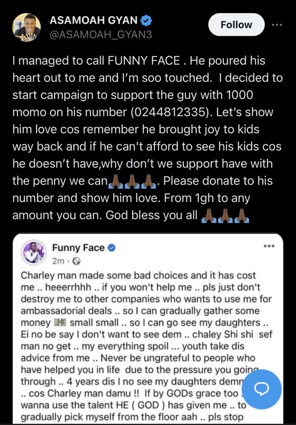
Task: Open the embedded post text starting 'Charley man'
Action: point(138,276)
